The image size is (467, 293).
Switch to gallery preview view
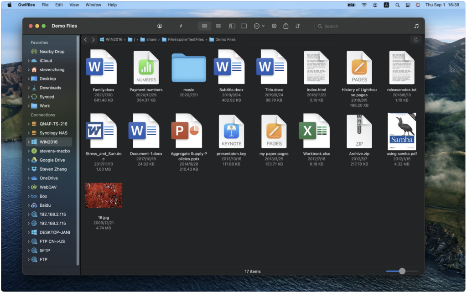point(244,26)
